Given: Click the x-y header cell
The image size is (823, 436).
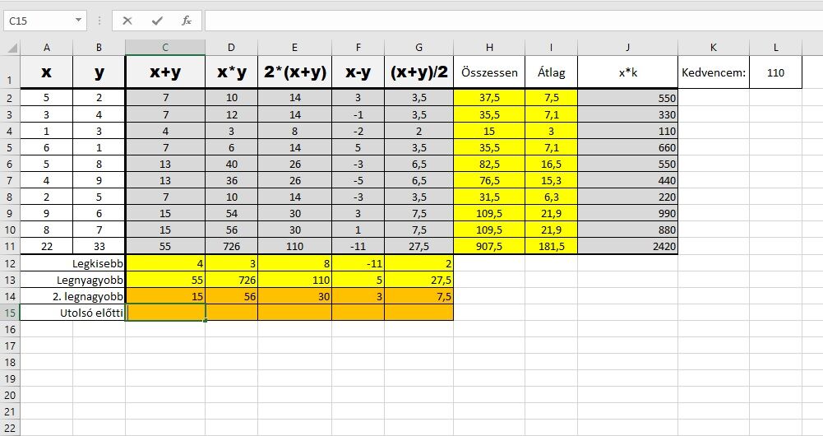Looking at the screenshot, I should [358, 72].
